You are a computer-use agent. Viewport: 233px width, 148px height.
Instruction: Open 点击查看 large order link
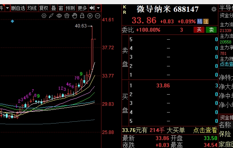click(205, 130)
